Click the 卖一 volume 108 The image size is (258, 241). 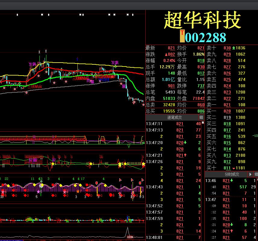click(x=241, y=105)
